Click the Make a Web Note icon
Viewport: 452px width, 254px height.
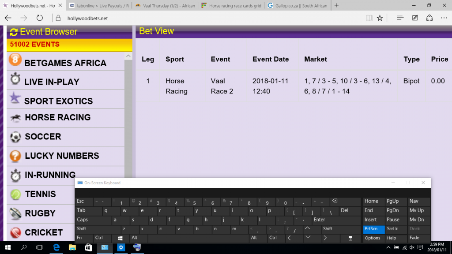[415, 18]
